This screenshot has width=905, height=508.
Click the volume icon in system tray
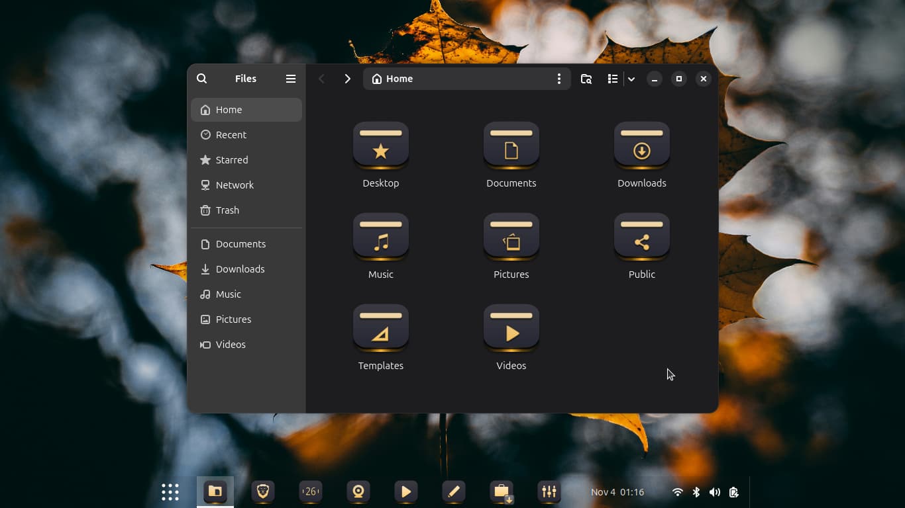714,492
